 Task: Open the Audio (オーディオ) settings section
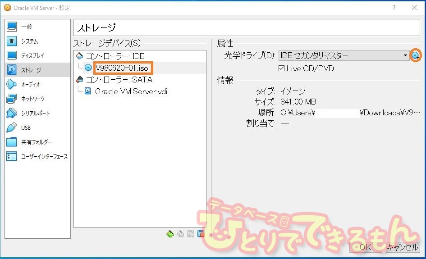coord(30,84)
